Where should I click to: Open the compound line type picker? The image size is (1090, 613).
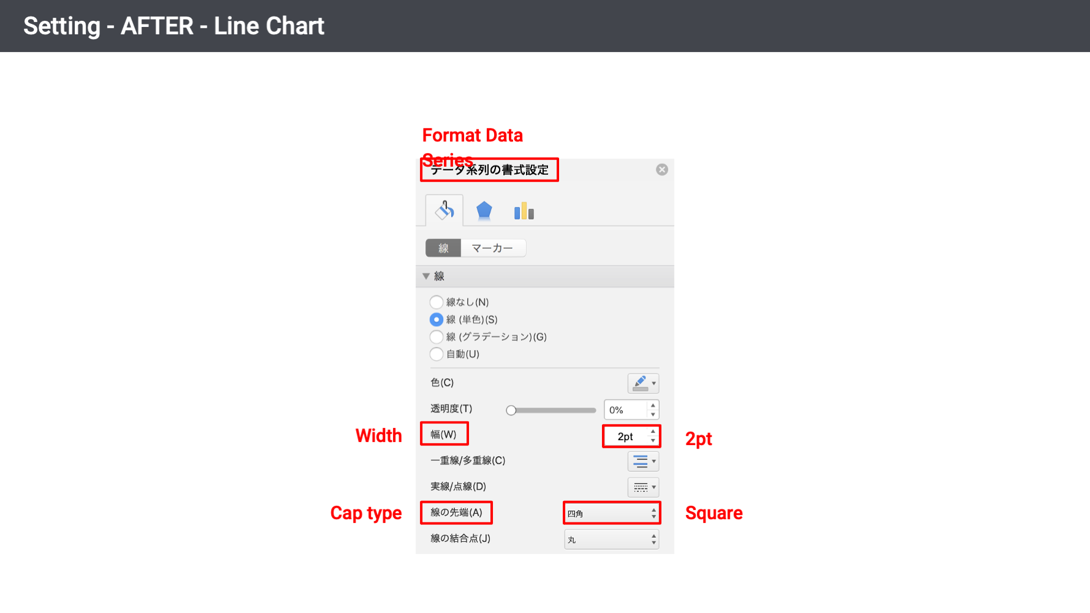pos(642,461)
